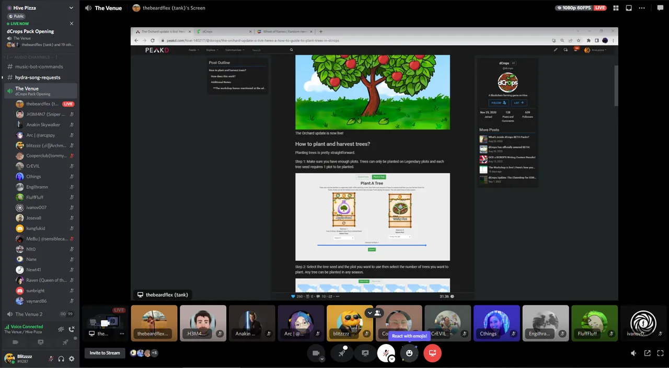Share your screen from voice connected panel
This screenshot has height=368, width=669.
click(40, 342)
